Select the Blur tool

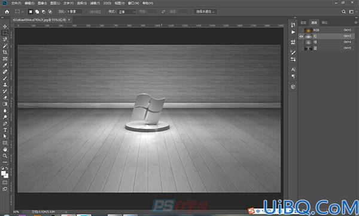click(x=5, y=110)
